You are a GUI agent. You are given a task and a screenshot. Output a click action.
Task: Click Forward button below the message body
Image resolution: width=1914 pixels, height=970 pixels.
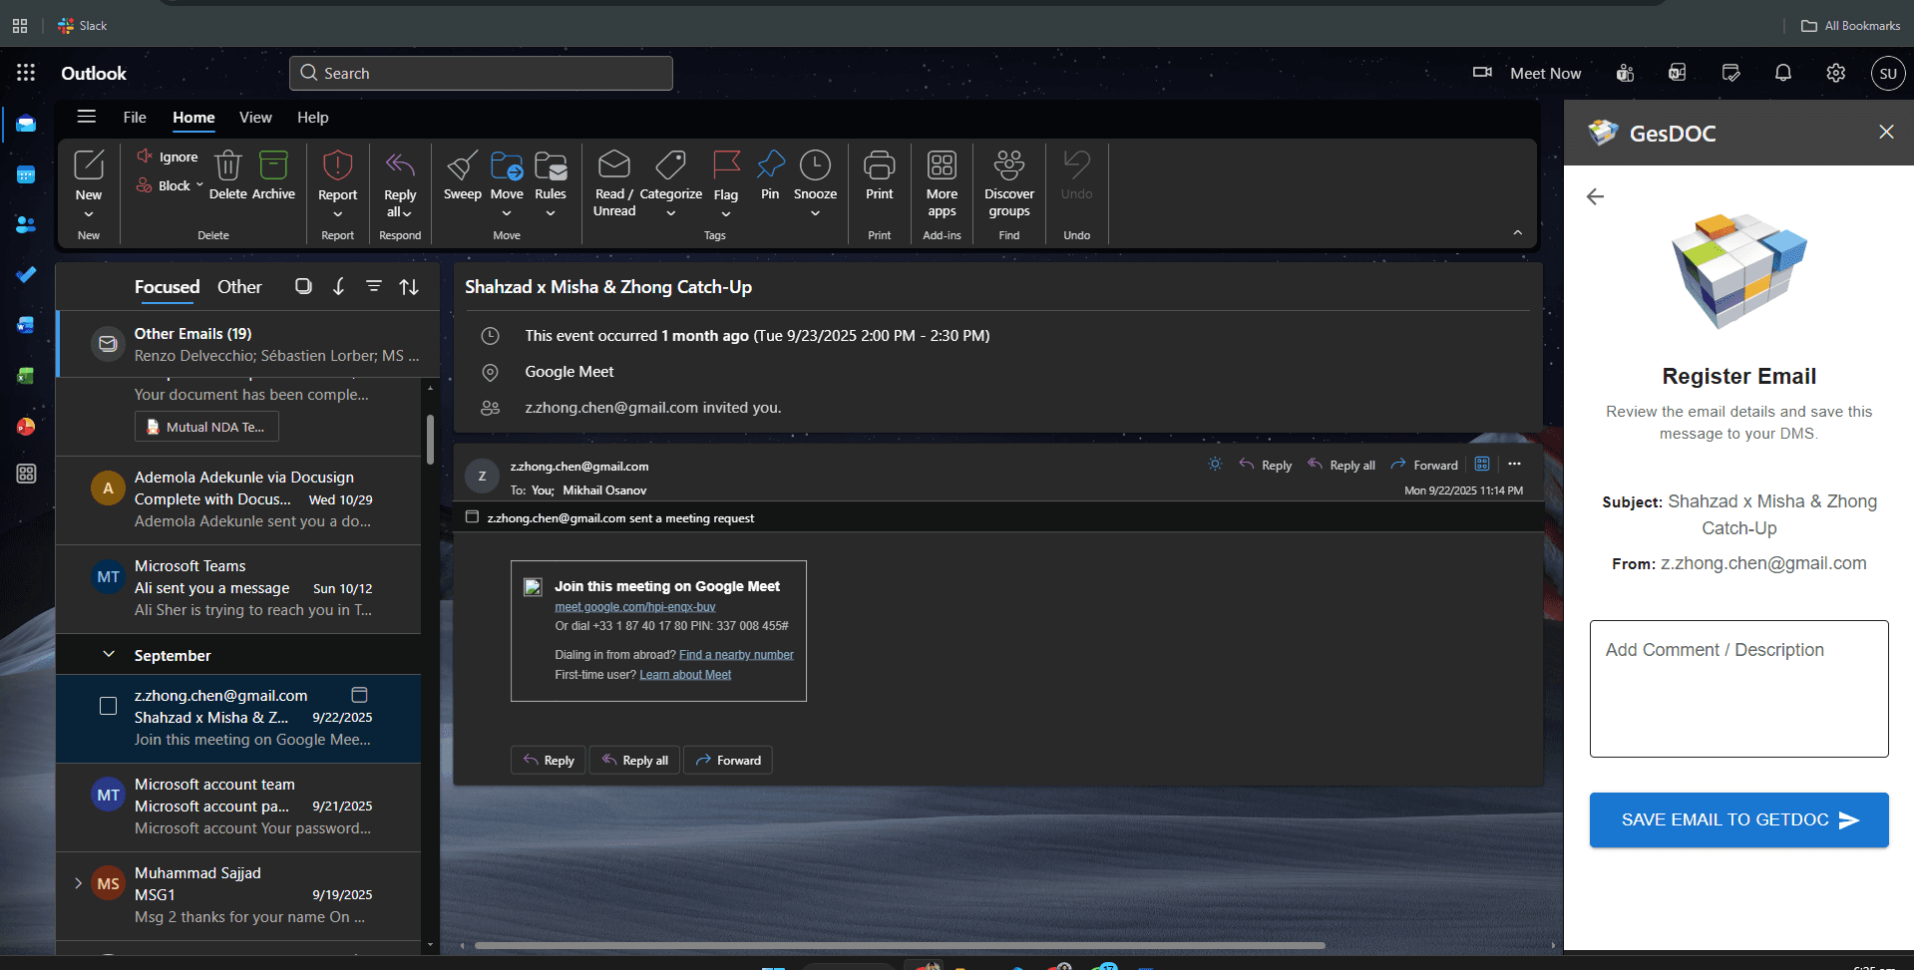(x=728, y=760)
